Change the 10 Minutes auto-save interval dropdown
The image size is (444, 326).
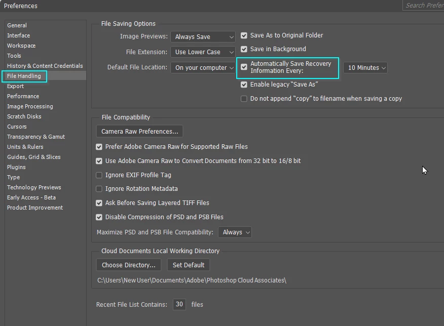[365, 68]
